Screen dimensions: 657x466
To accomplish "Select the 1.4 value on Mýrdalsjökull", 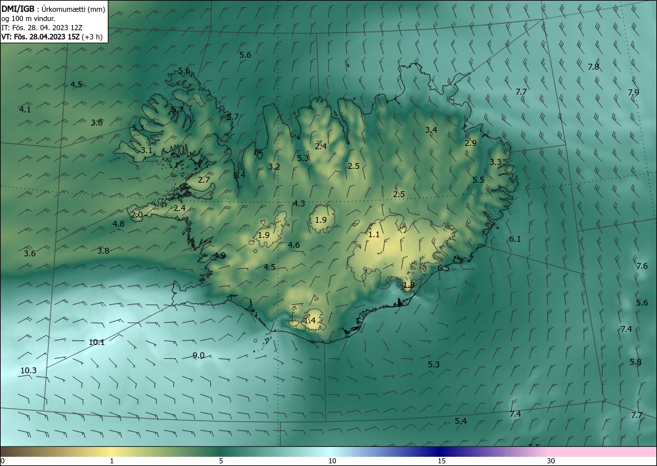I will coord(309,321).
